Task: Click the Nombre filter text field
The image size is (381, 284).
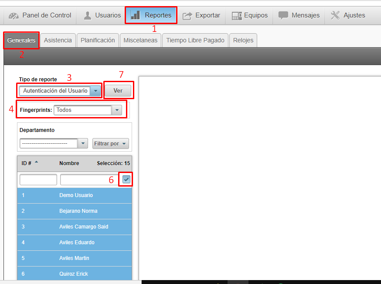Action: click(x=90, y=180)
